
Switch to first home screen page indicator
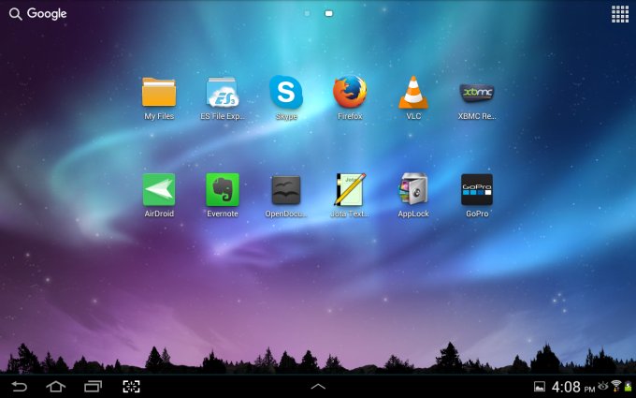[x=307, y=13]
